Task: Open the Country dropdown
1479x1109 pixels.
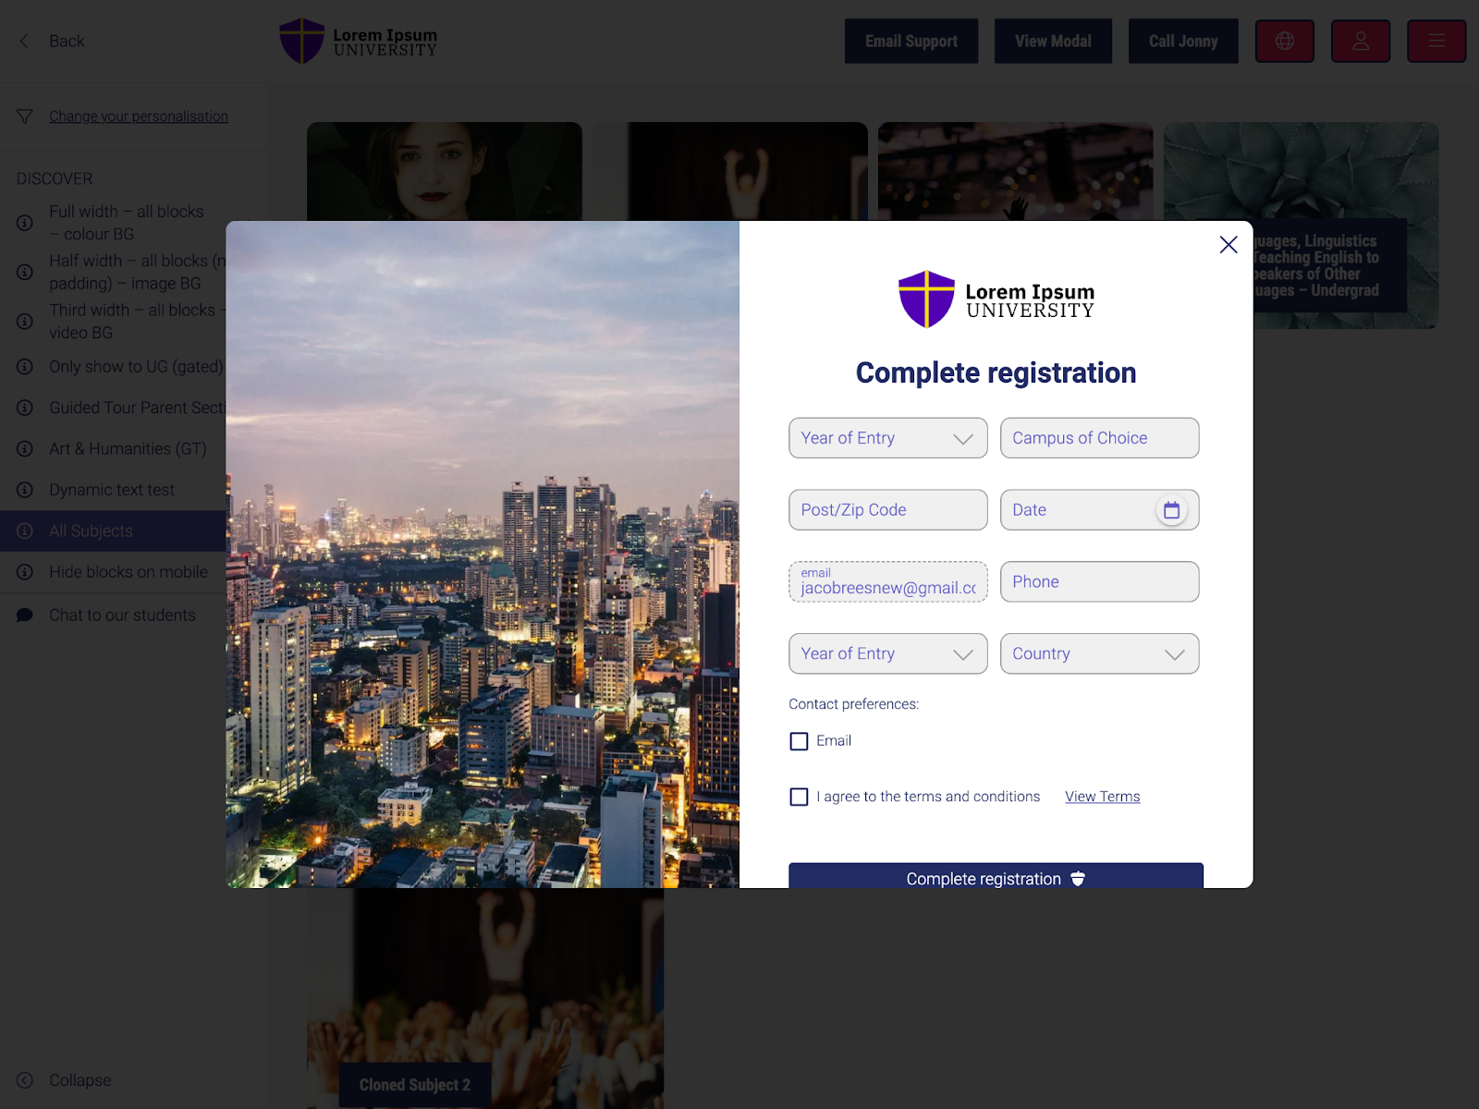Action: tap(1100, 653)
